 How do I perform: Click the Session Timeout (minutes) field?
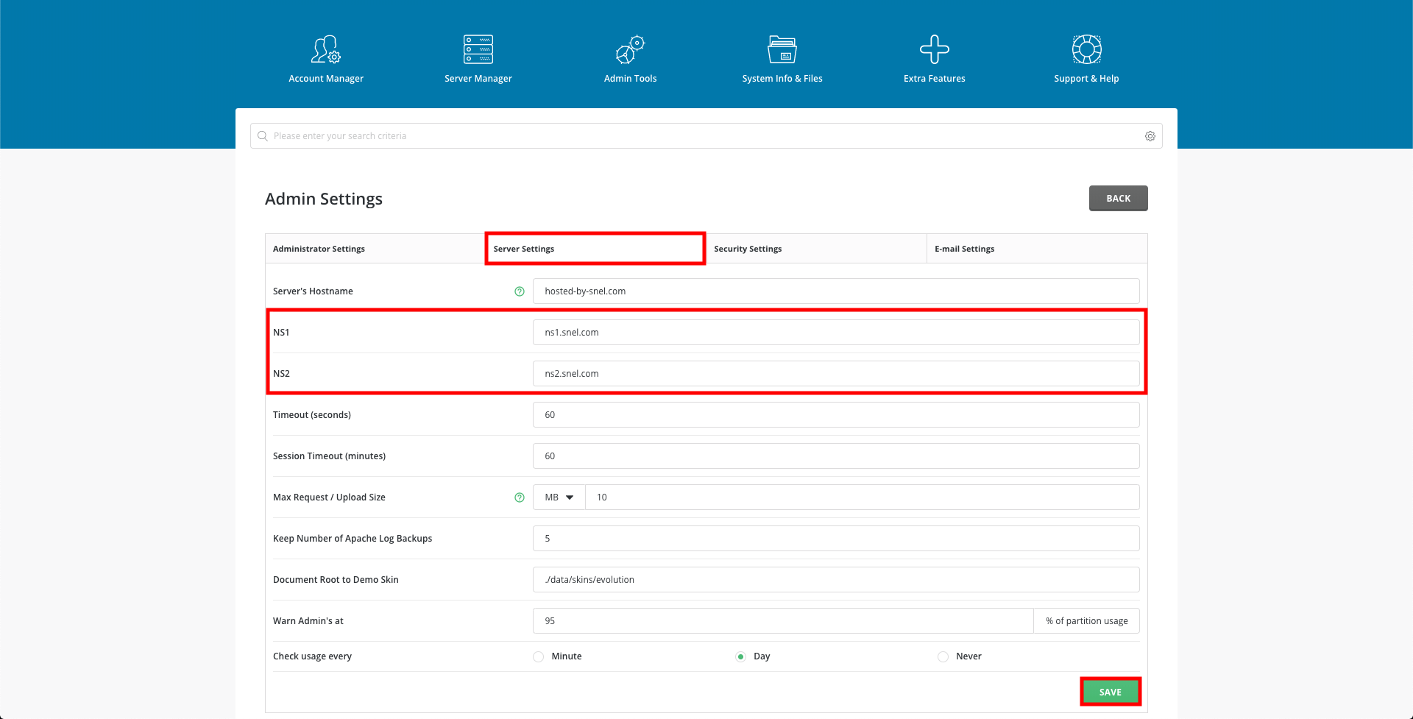point(836,456)
